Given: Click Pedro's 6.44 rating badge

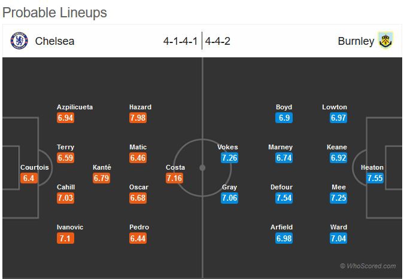Looking at the screenshot, I should 138,238.
